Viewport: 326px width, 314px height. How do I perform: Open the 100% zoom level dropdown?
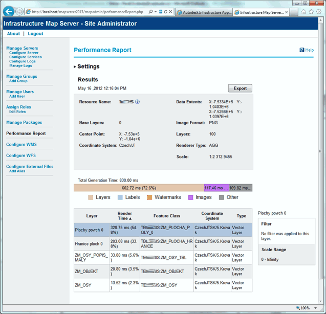tap(315, 308)
